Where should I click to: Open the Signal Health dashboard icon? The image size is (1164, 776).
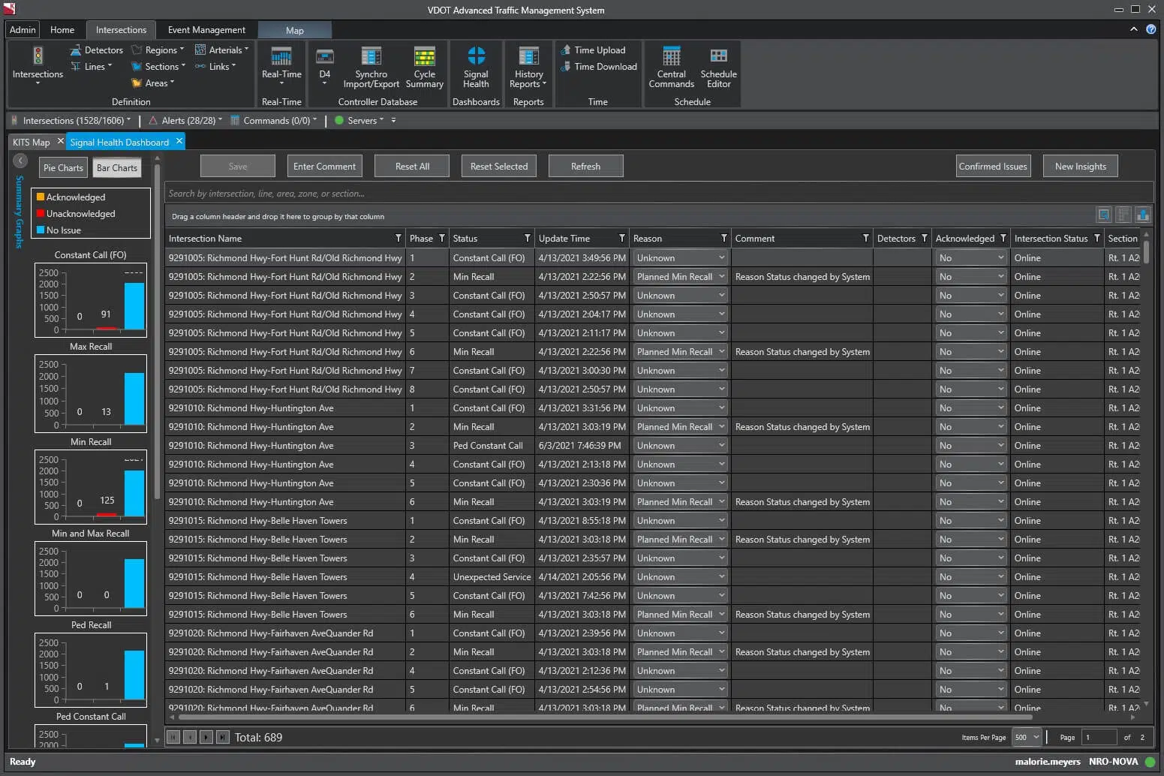[x=476, y=57]
